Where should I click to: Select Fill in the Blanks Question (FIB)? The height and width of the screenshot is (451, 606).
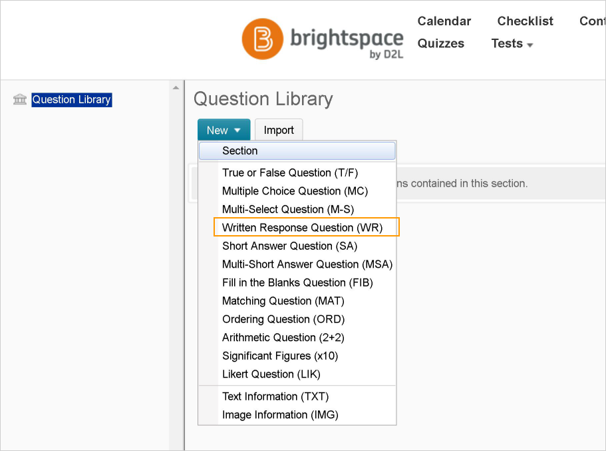coord(297,283)
